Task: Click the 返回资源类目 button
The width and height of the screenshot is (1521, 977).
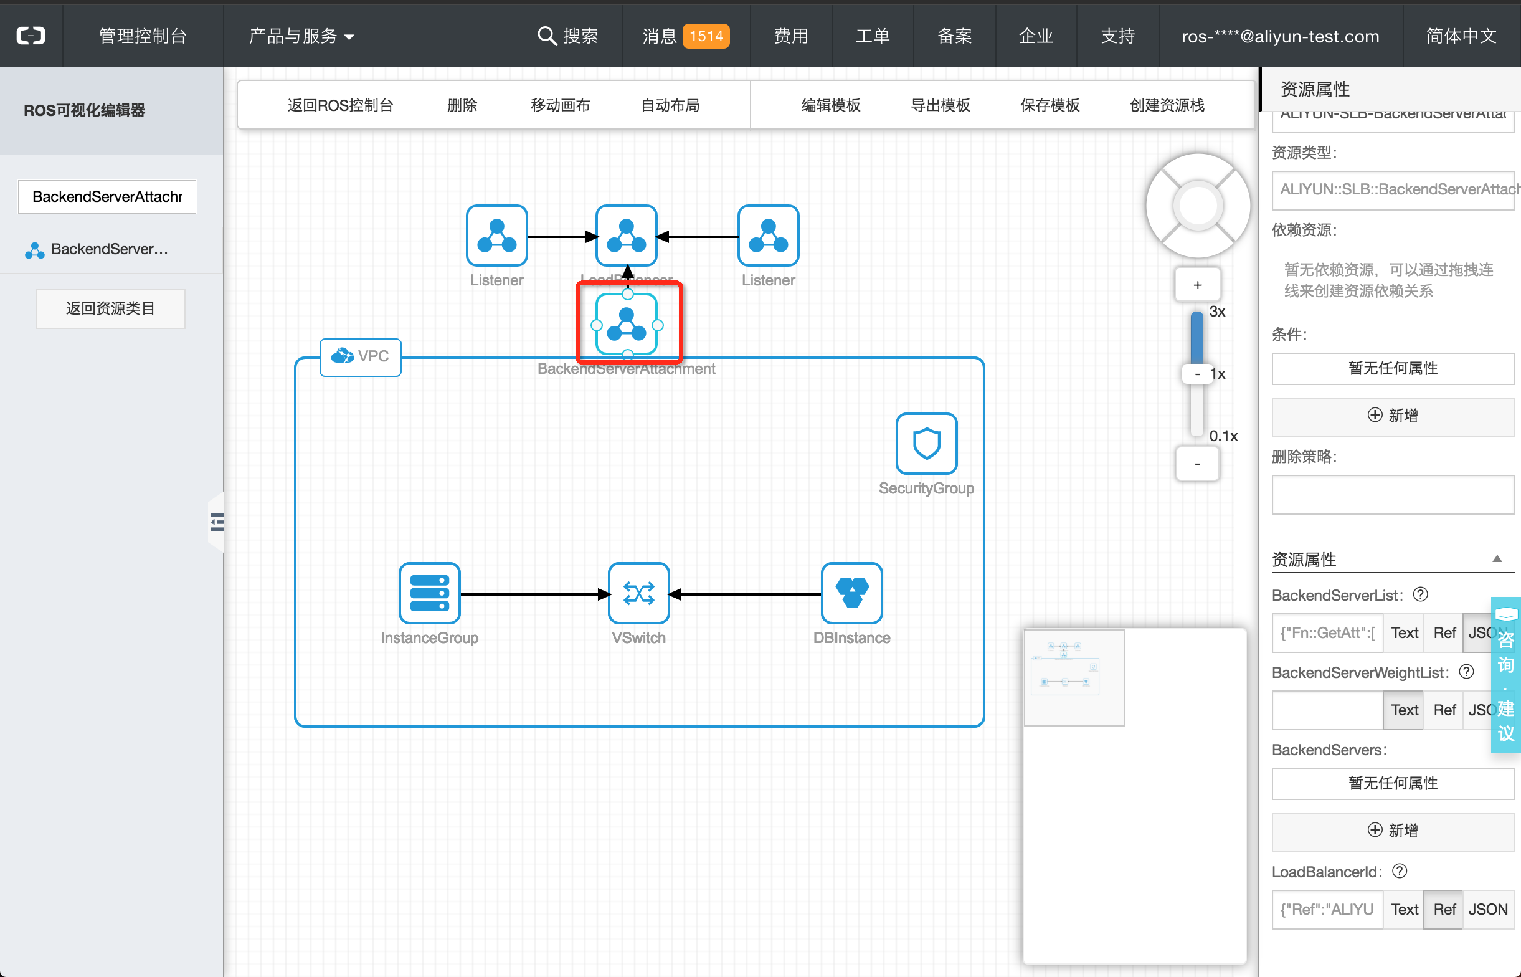Action: click(110, 309)
